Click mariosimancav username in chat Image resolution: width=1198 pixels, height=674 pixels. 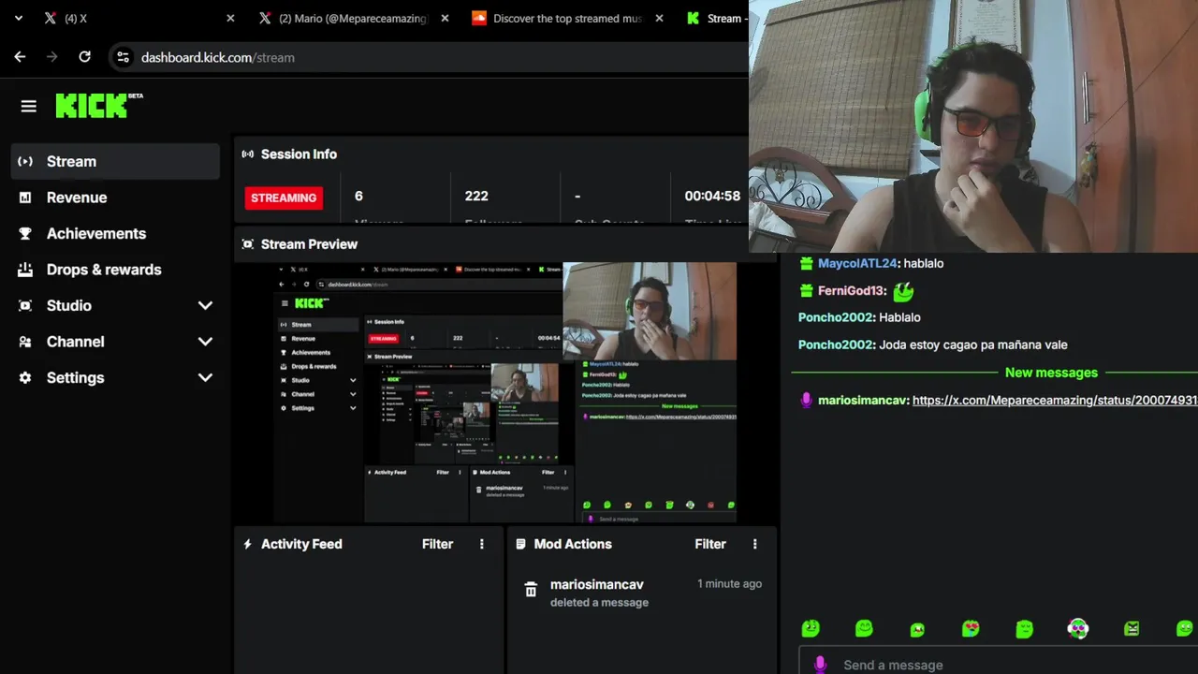863,400
